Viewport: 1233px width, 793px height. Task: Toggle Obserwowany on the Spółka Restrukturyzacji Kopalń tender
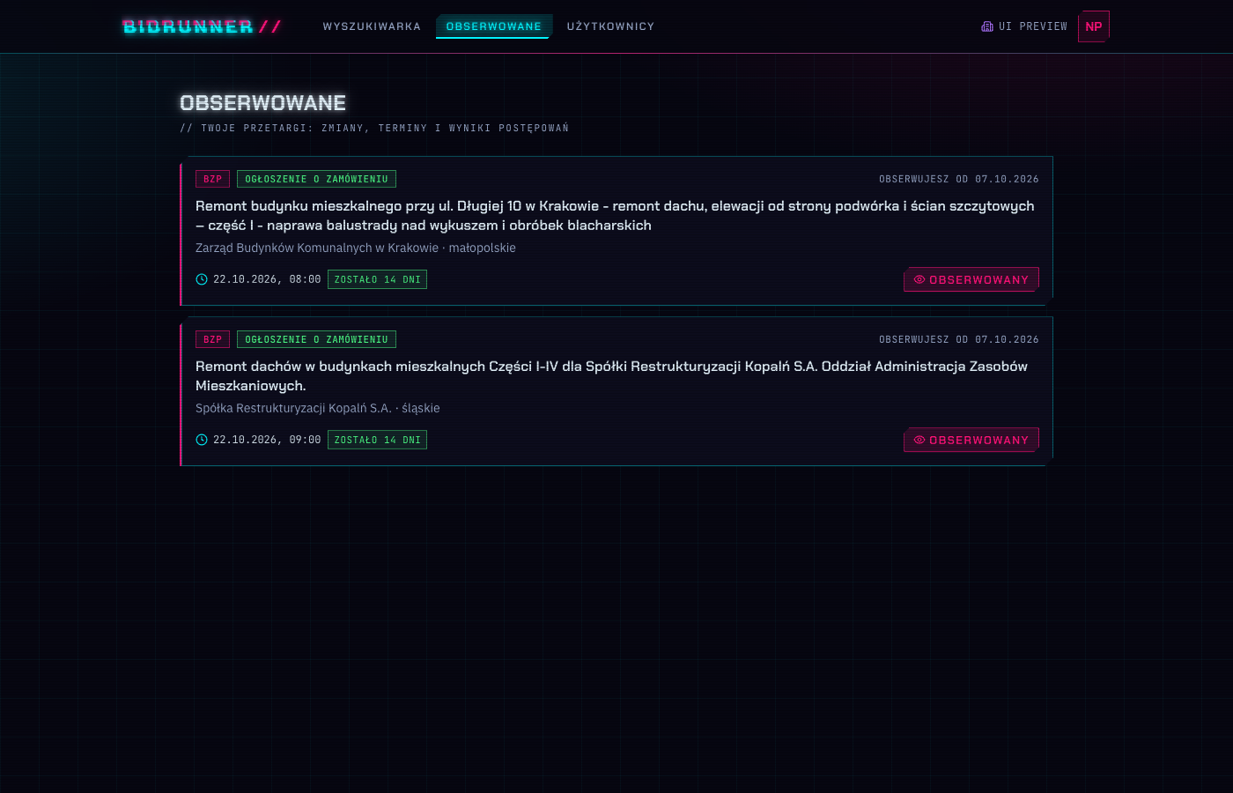point(971,440)
